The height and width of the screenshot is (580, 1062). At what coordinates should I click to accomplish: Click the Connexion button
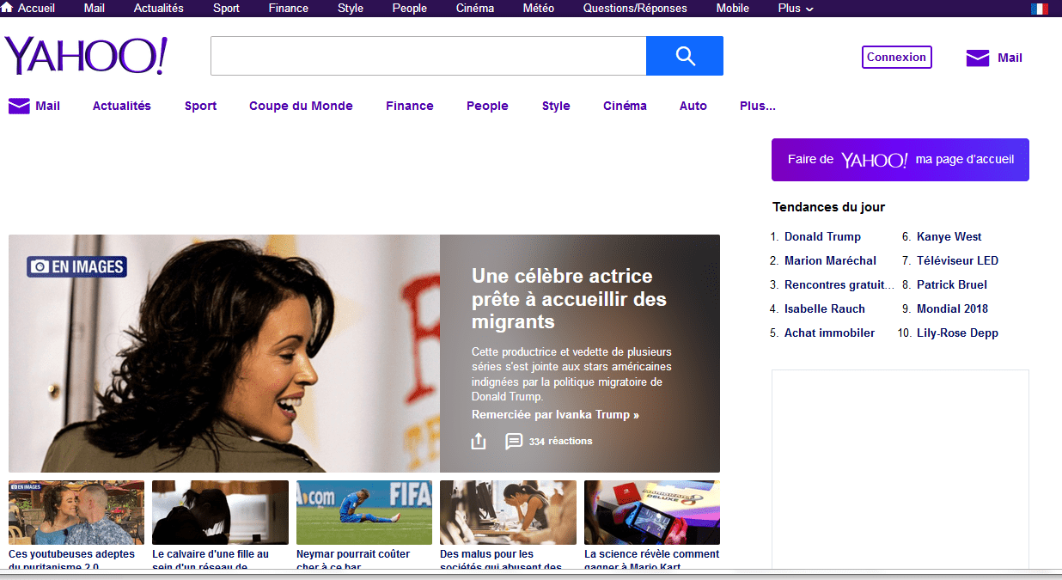tap(897, 57)
